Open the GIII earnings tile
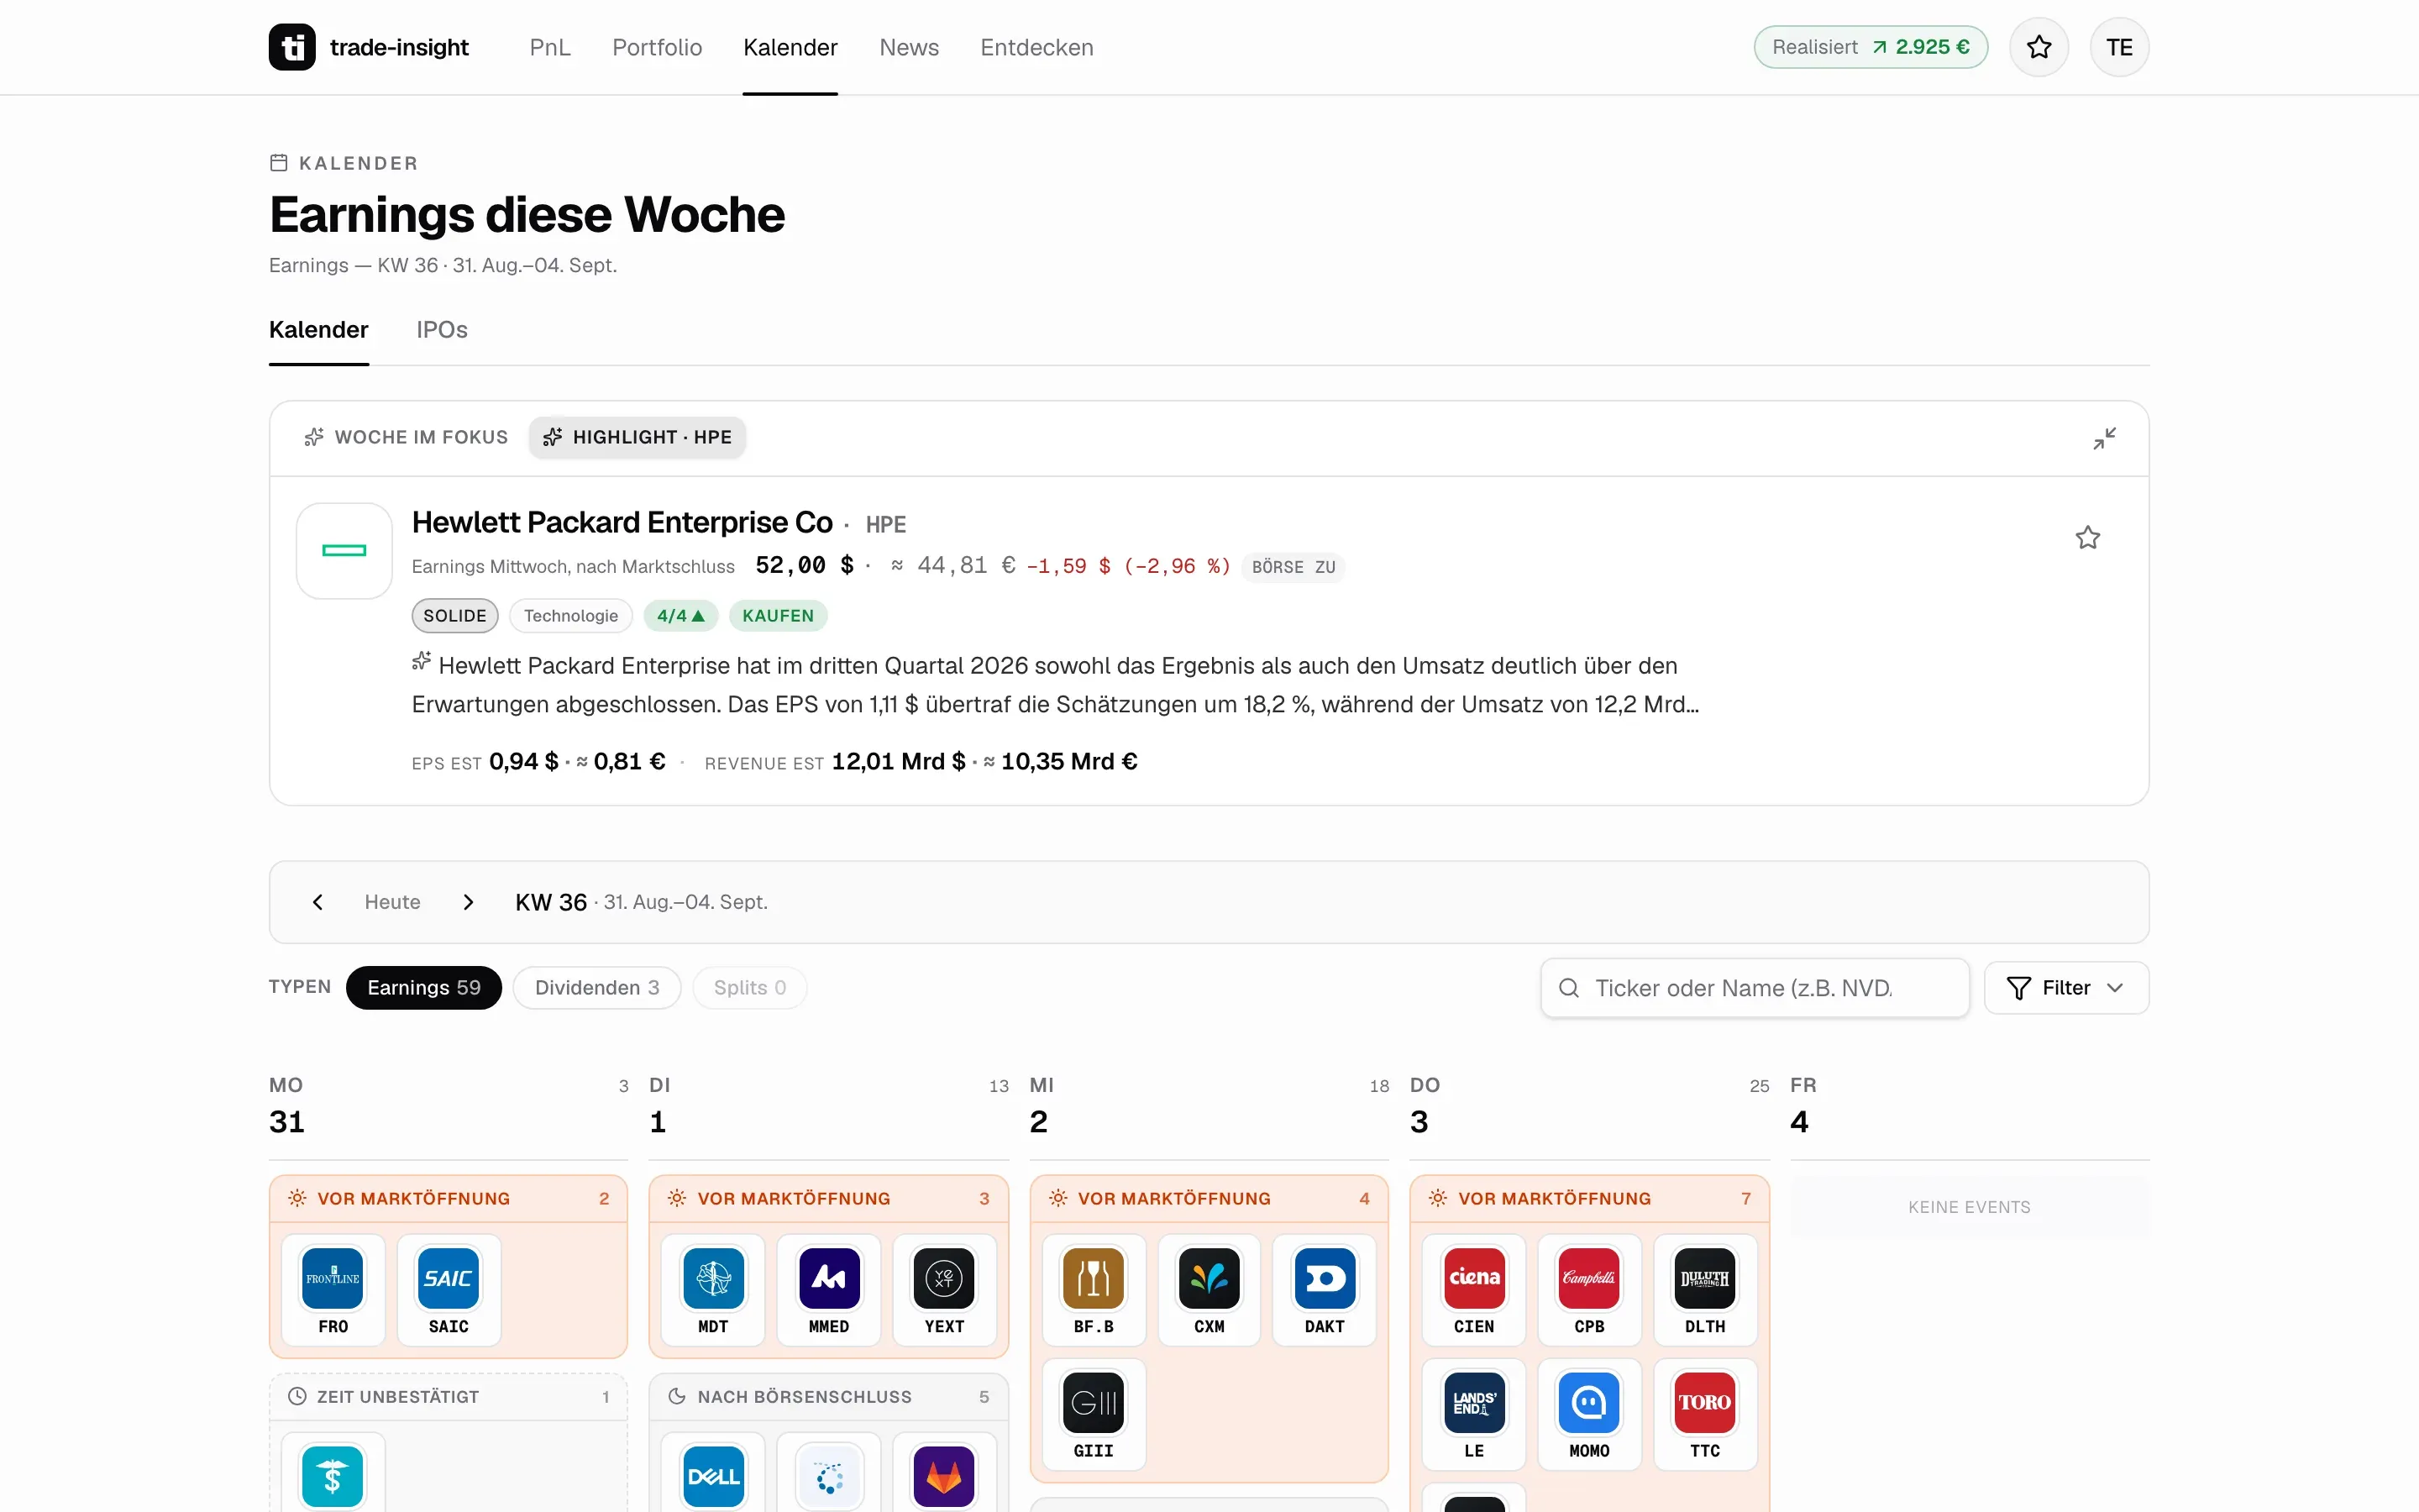 1094,1414
